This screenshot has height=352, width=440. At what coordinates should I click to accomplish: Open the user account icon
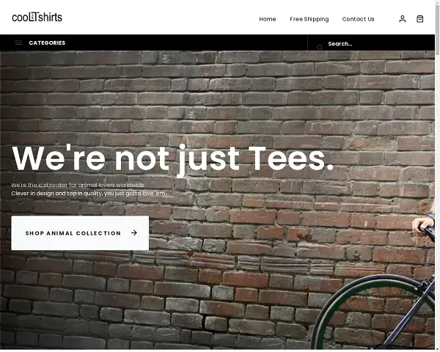402,19
